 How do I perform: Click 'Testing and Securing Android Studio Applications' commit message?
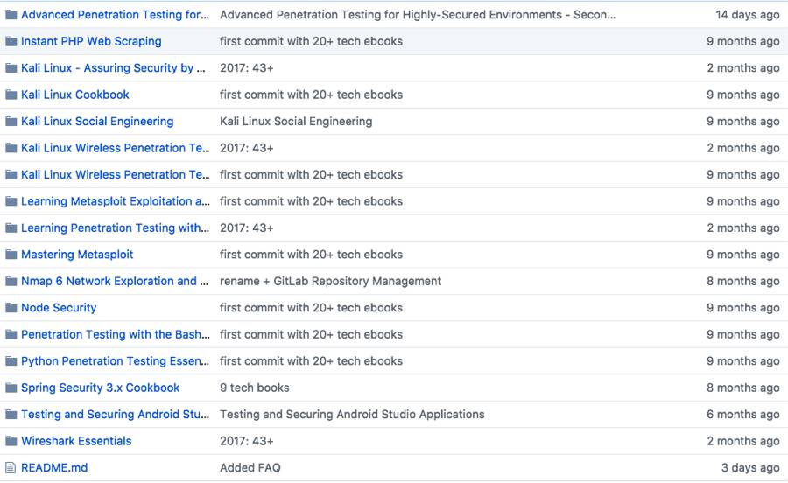352,414
